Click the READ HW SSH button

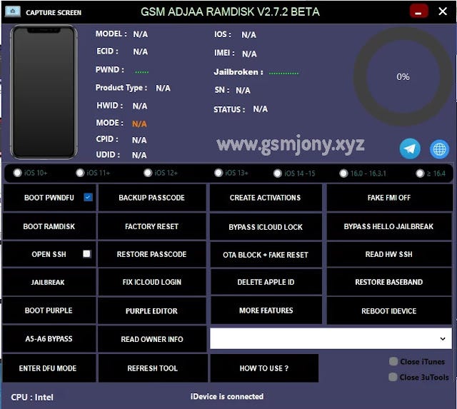tap(389, 254)
